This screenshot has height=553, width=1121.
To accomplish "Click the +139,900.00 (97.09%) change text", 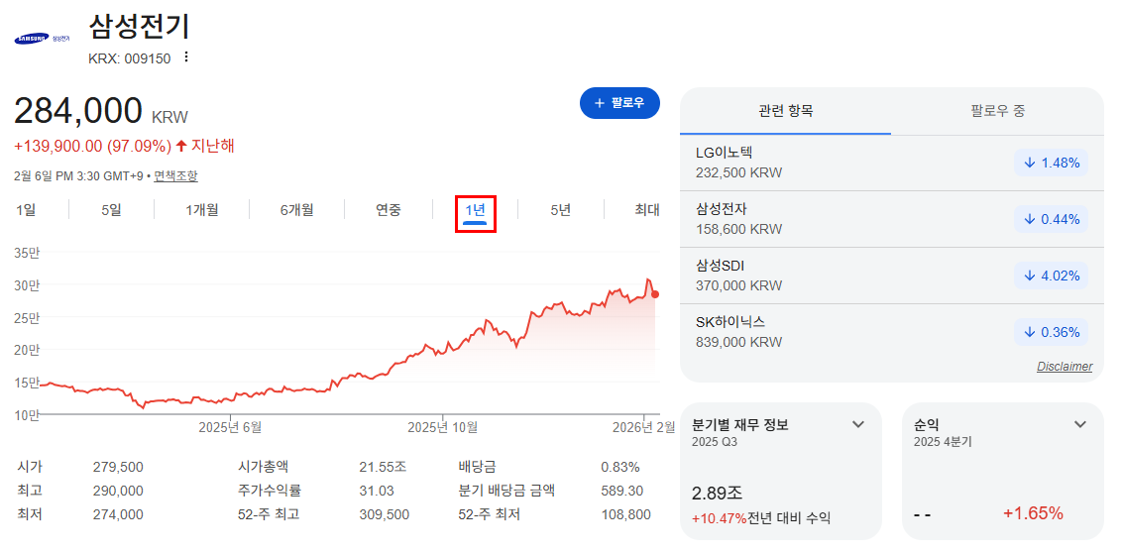I will pyautogui.click(x=92, y=147).
